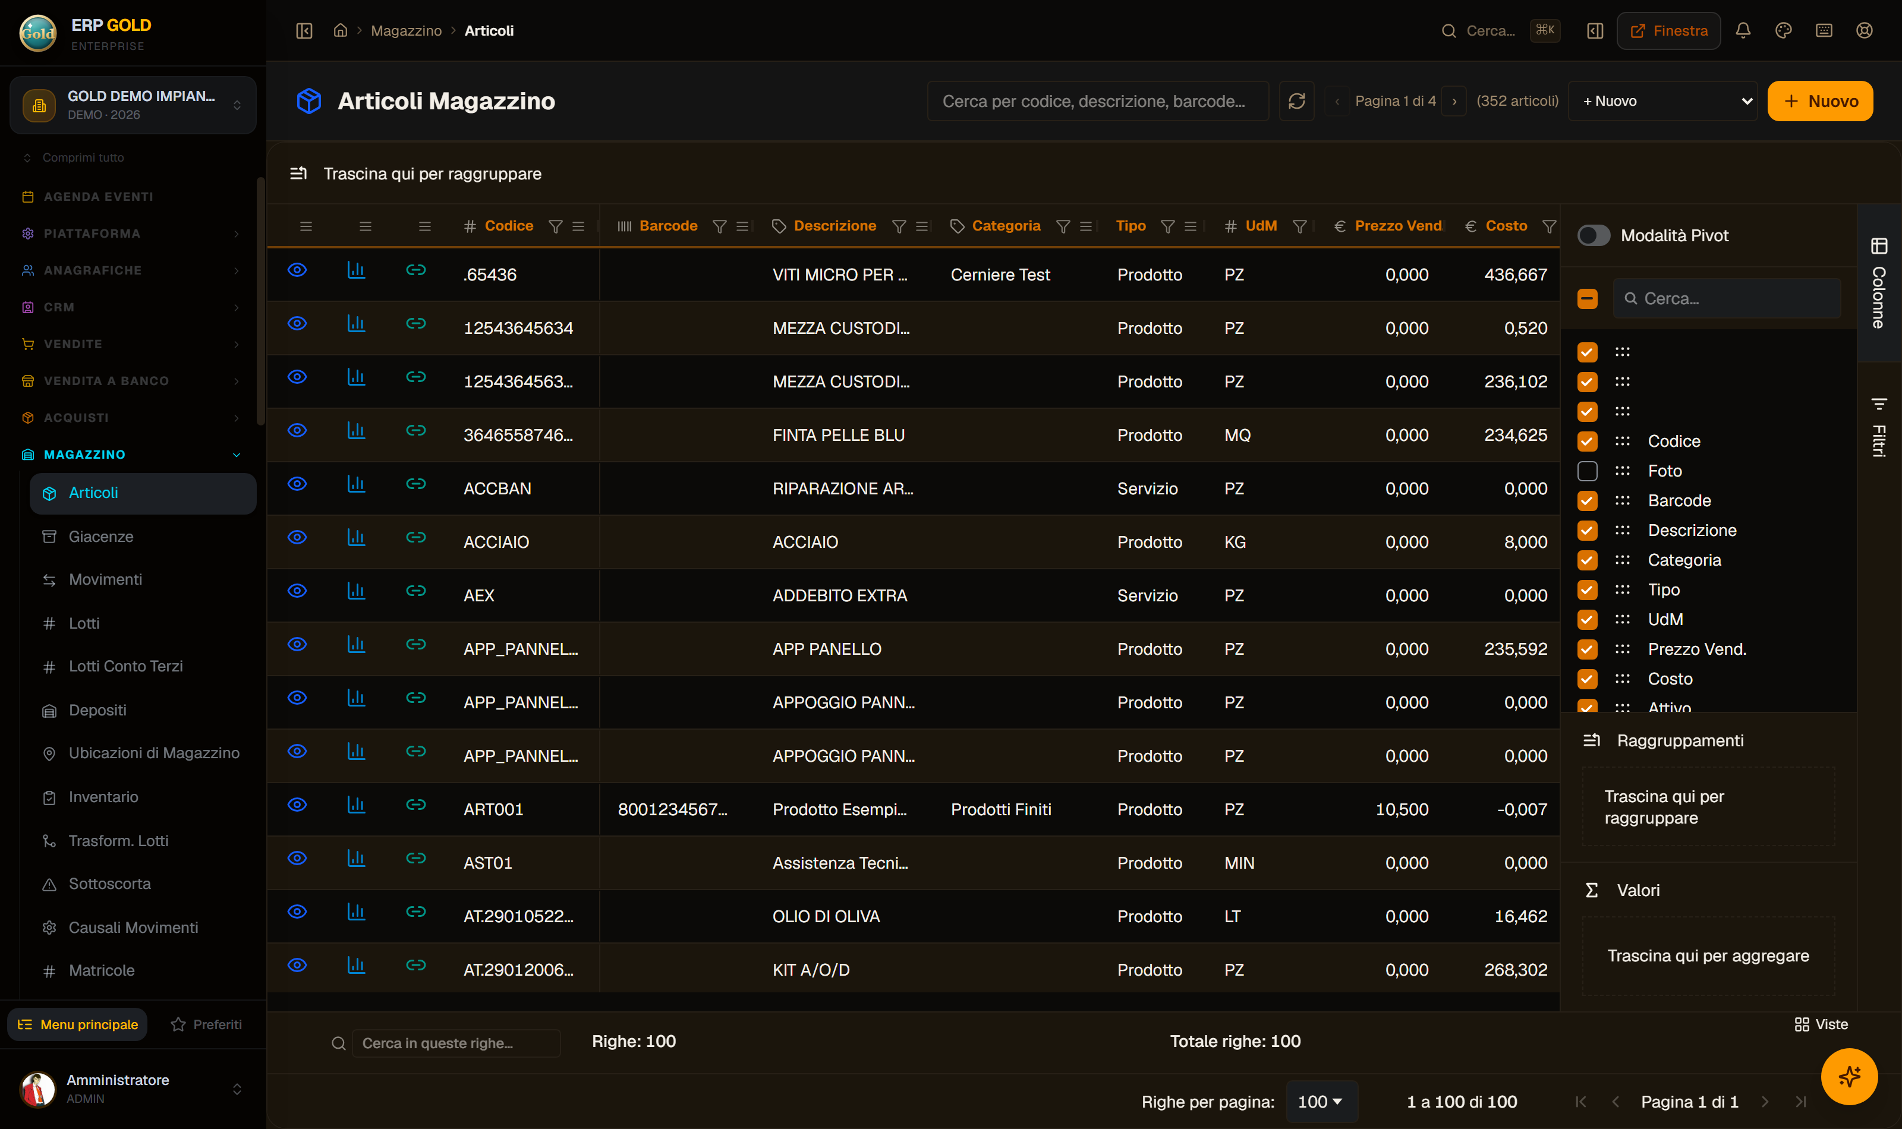Open in Finestra button
This screenshot has height=1129, width=1902.
[x=1668, y=30]
